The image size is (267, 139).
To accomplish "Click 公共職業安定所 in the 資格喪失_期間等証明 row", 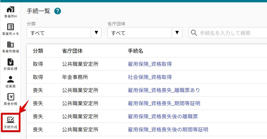I will point(80,103).
